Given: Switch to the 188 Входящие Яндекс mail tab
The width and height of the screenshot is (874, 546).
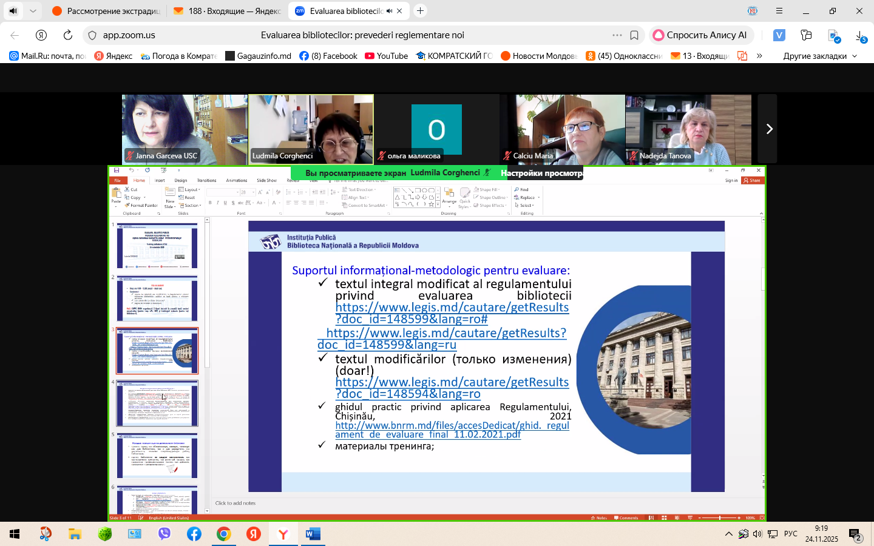Looking at the screenshot, I should pos(228,11).
